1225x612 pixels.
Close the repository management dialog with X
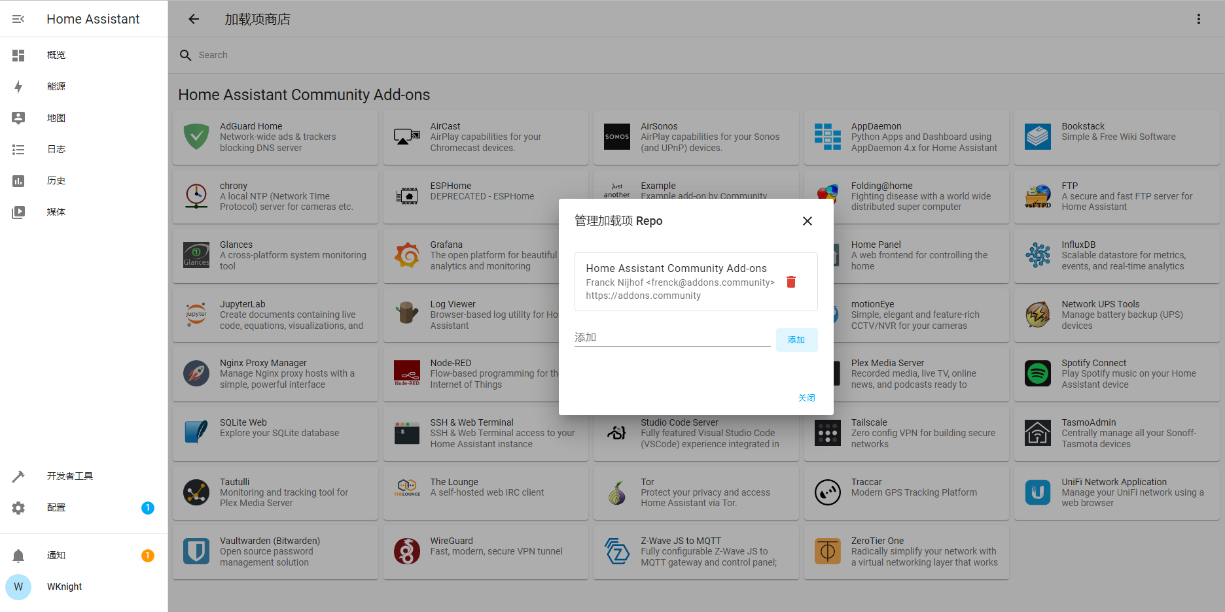coord(807,221)
